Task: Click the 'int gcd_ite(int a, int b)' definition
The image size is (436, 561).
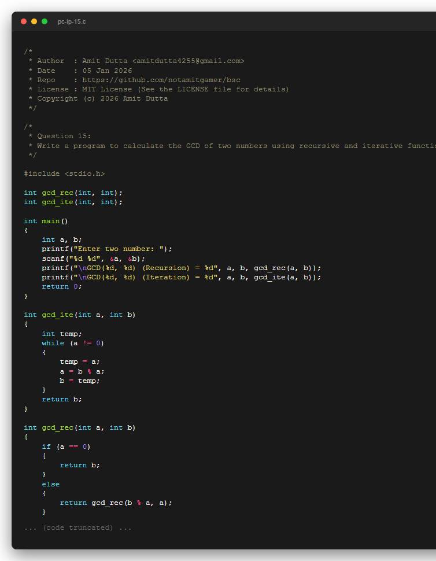Action: pyautogui.click(x=79, y=315)
